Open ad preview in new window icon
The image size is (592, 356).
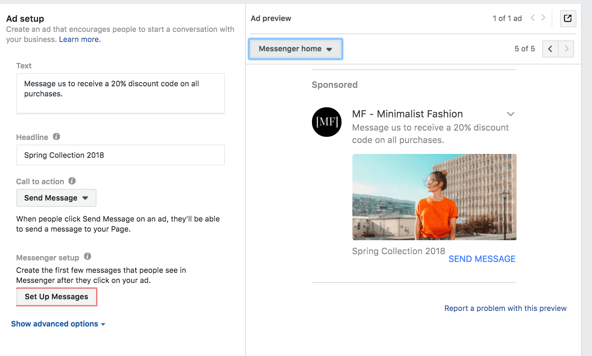point(567,18)
